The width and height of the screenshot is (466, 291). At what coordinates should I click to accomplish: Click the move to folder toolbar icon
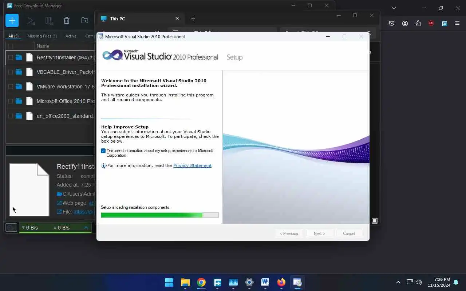(85, 21)
